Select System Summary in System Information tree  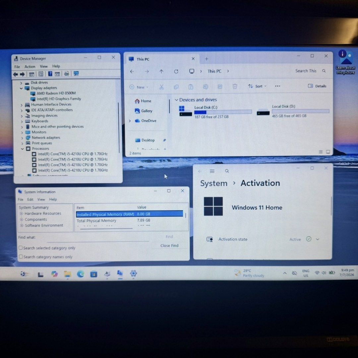point(33,208)
